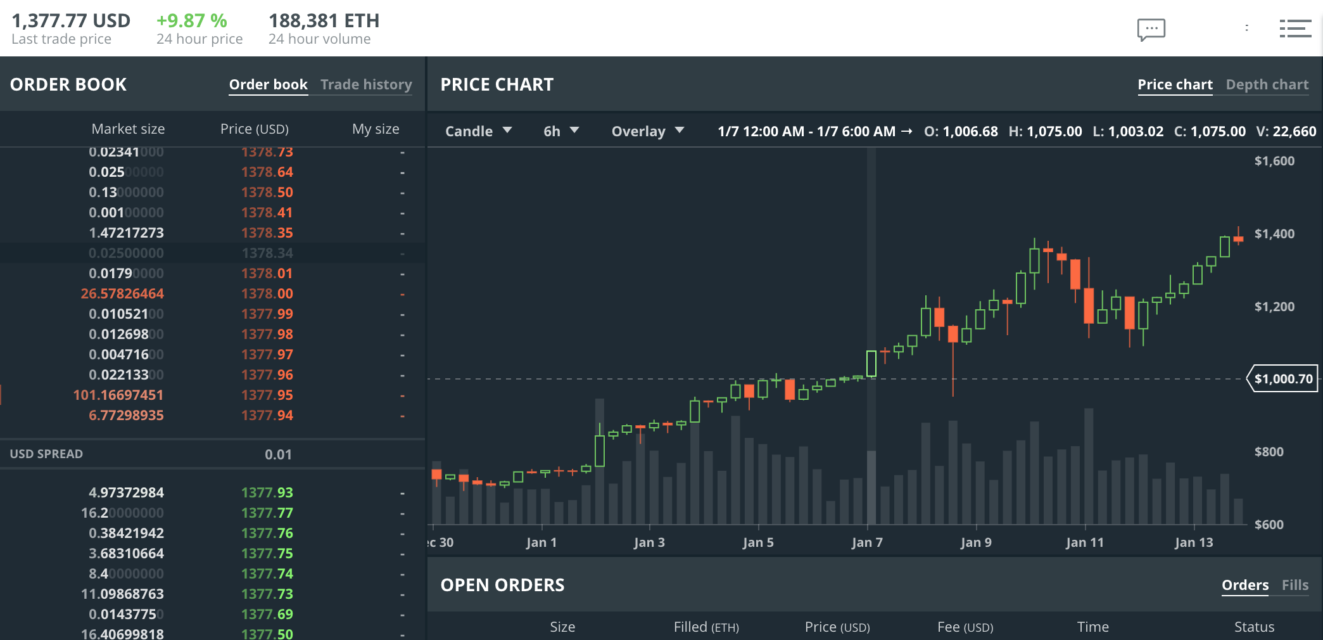Viewport: 1323px width, 640px height.
Task: Click market size 6.77298935
Action: [126, 415]
